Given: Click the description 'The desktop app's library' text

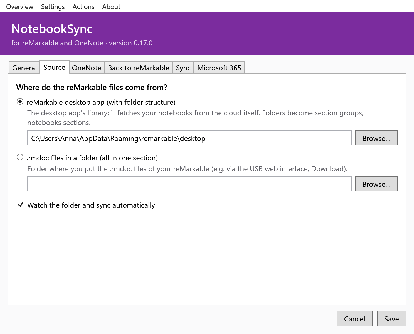Looking at the screenshot, I should 195,118.
